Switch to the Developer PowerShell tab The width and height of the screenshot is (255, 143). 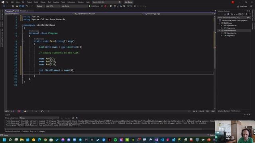pyautogui.click(x=12, y=131)
